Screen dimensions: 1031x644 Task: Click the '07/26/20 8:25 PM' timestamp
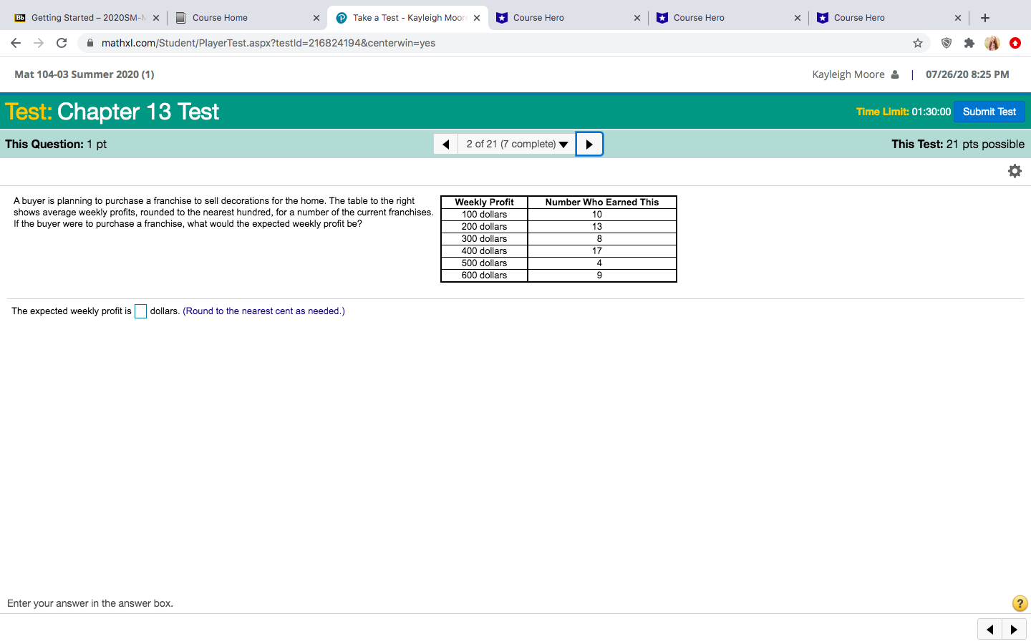(x=967, y=74)
